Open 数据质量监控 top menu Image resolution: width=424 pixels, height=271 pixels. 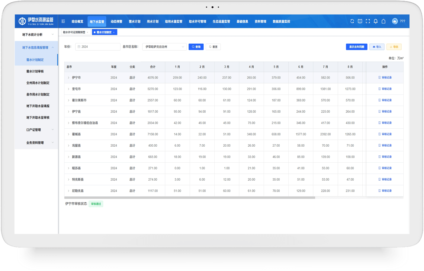(281, 21)
